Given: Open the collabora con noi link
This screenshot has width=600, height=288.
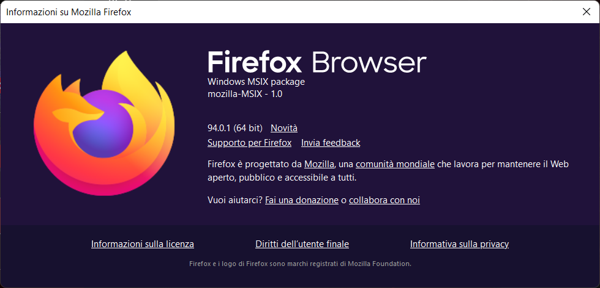Looking at the screenshot, I should click(384, 200).
